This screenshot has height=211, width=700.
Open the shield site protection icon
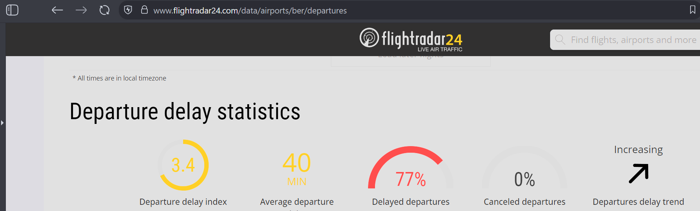tap(128, 10)
